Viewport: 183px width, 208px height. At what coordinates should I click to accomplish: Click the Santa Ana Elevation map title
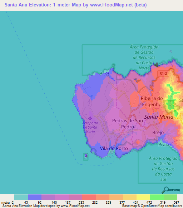(x=76, y=5)
